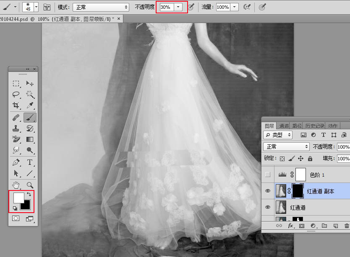
Task: Choose the Pen tool
Action: [x=16, y=162]
